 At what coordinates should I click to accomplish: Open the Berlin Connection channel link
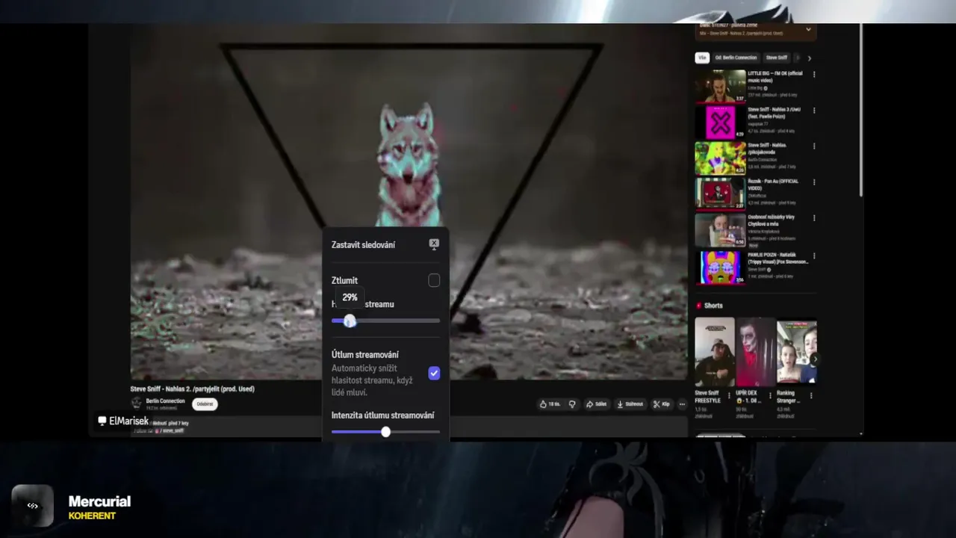(x=165, y=401)
